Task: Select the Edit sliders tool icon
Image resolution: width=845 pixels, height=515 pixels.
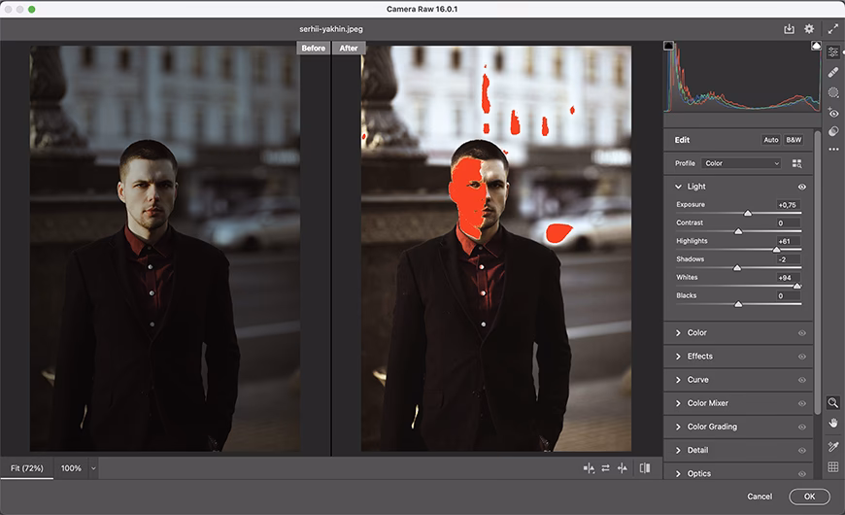Action: (833, 51)
